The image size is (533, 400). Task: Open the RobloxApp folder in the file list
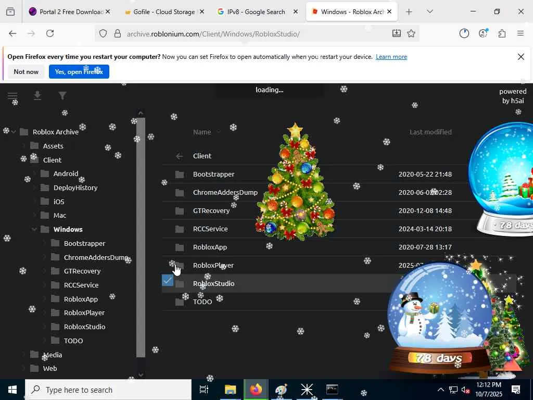[x=210, y=247]
